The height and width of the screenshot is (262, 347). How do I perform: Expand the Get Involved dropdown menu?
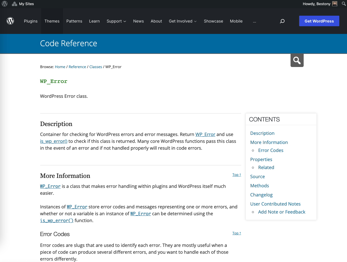(182, 21)
